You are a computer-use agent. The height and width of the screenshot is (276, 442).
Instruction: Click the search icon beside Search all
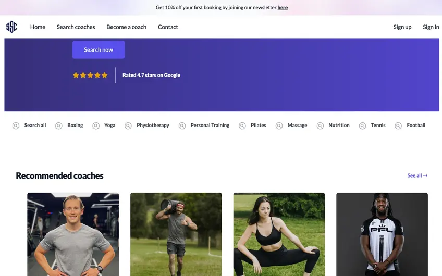pyautogui.click(x=16, y=126)
